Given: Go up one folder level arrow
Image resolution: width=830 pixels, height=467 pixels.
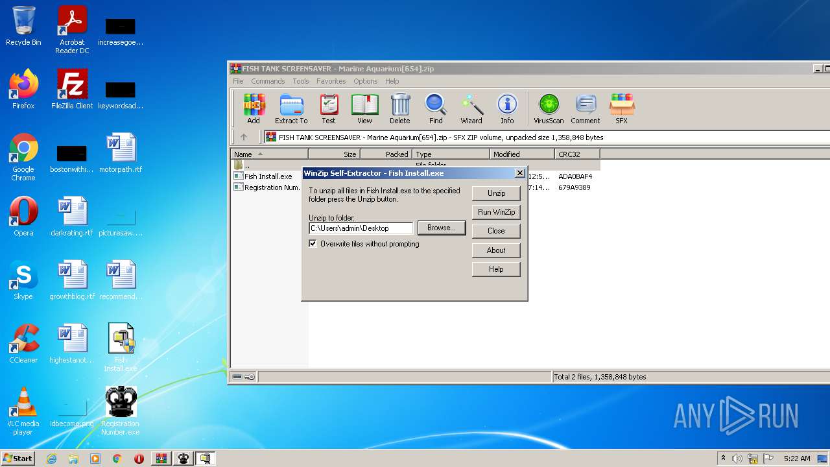Looking at the screenshot, I should click(244, 137).
